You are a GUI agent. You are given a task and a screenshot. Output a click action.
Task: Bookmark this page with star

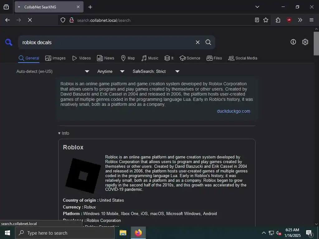click(266, 20)
